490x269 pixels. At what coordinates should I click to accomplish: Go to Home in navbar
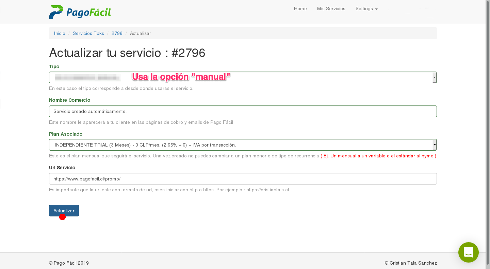300,9
